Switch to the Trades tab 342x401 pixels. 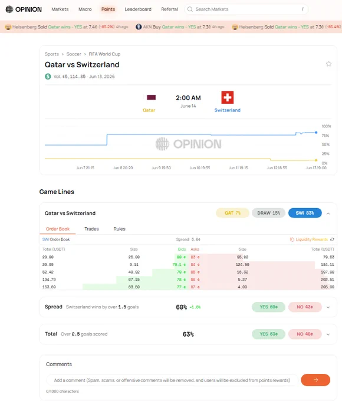click(x=91, y=229)
